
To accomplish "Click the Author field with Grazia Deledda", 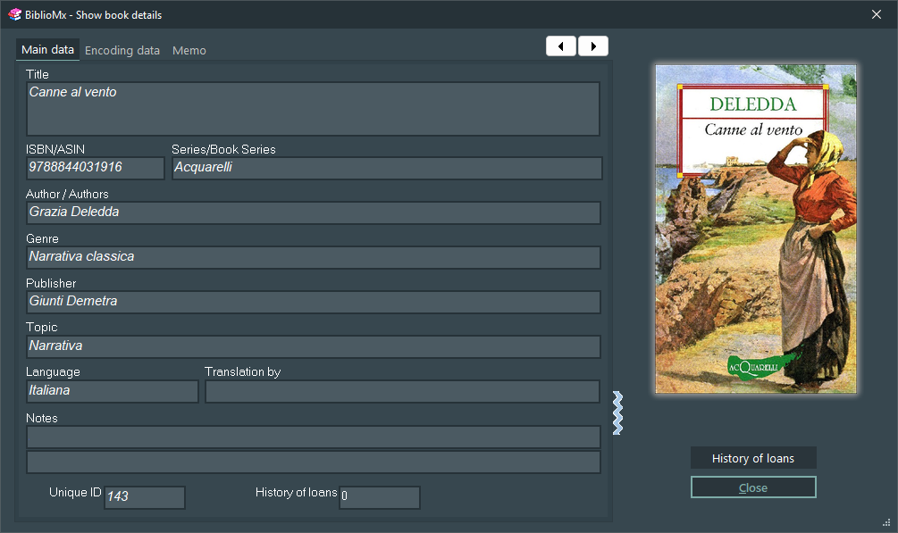I will (311, 212).
